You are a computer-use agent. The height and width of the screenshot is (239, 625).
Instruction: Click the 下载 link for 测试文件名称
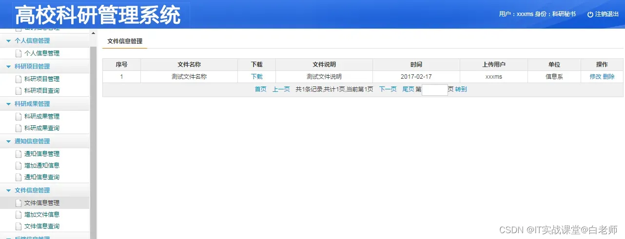tap(256, 77)
